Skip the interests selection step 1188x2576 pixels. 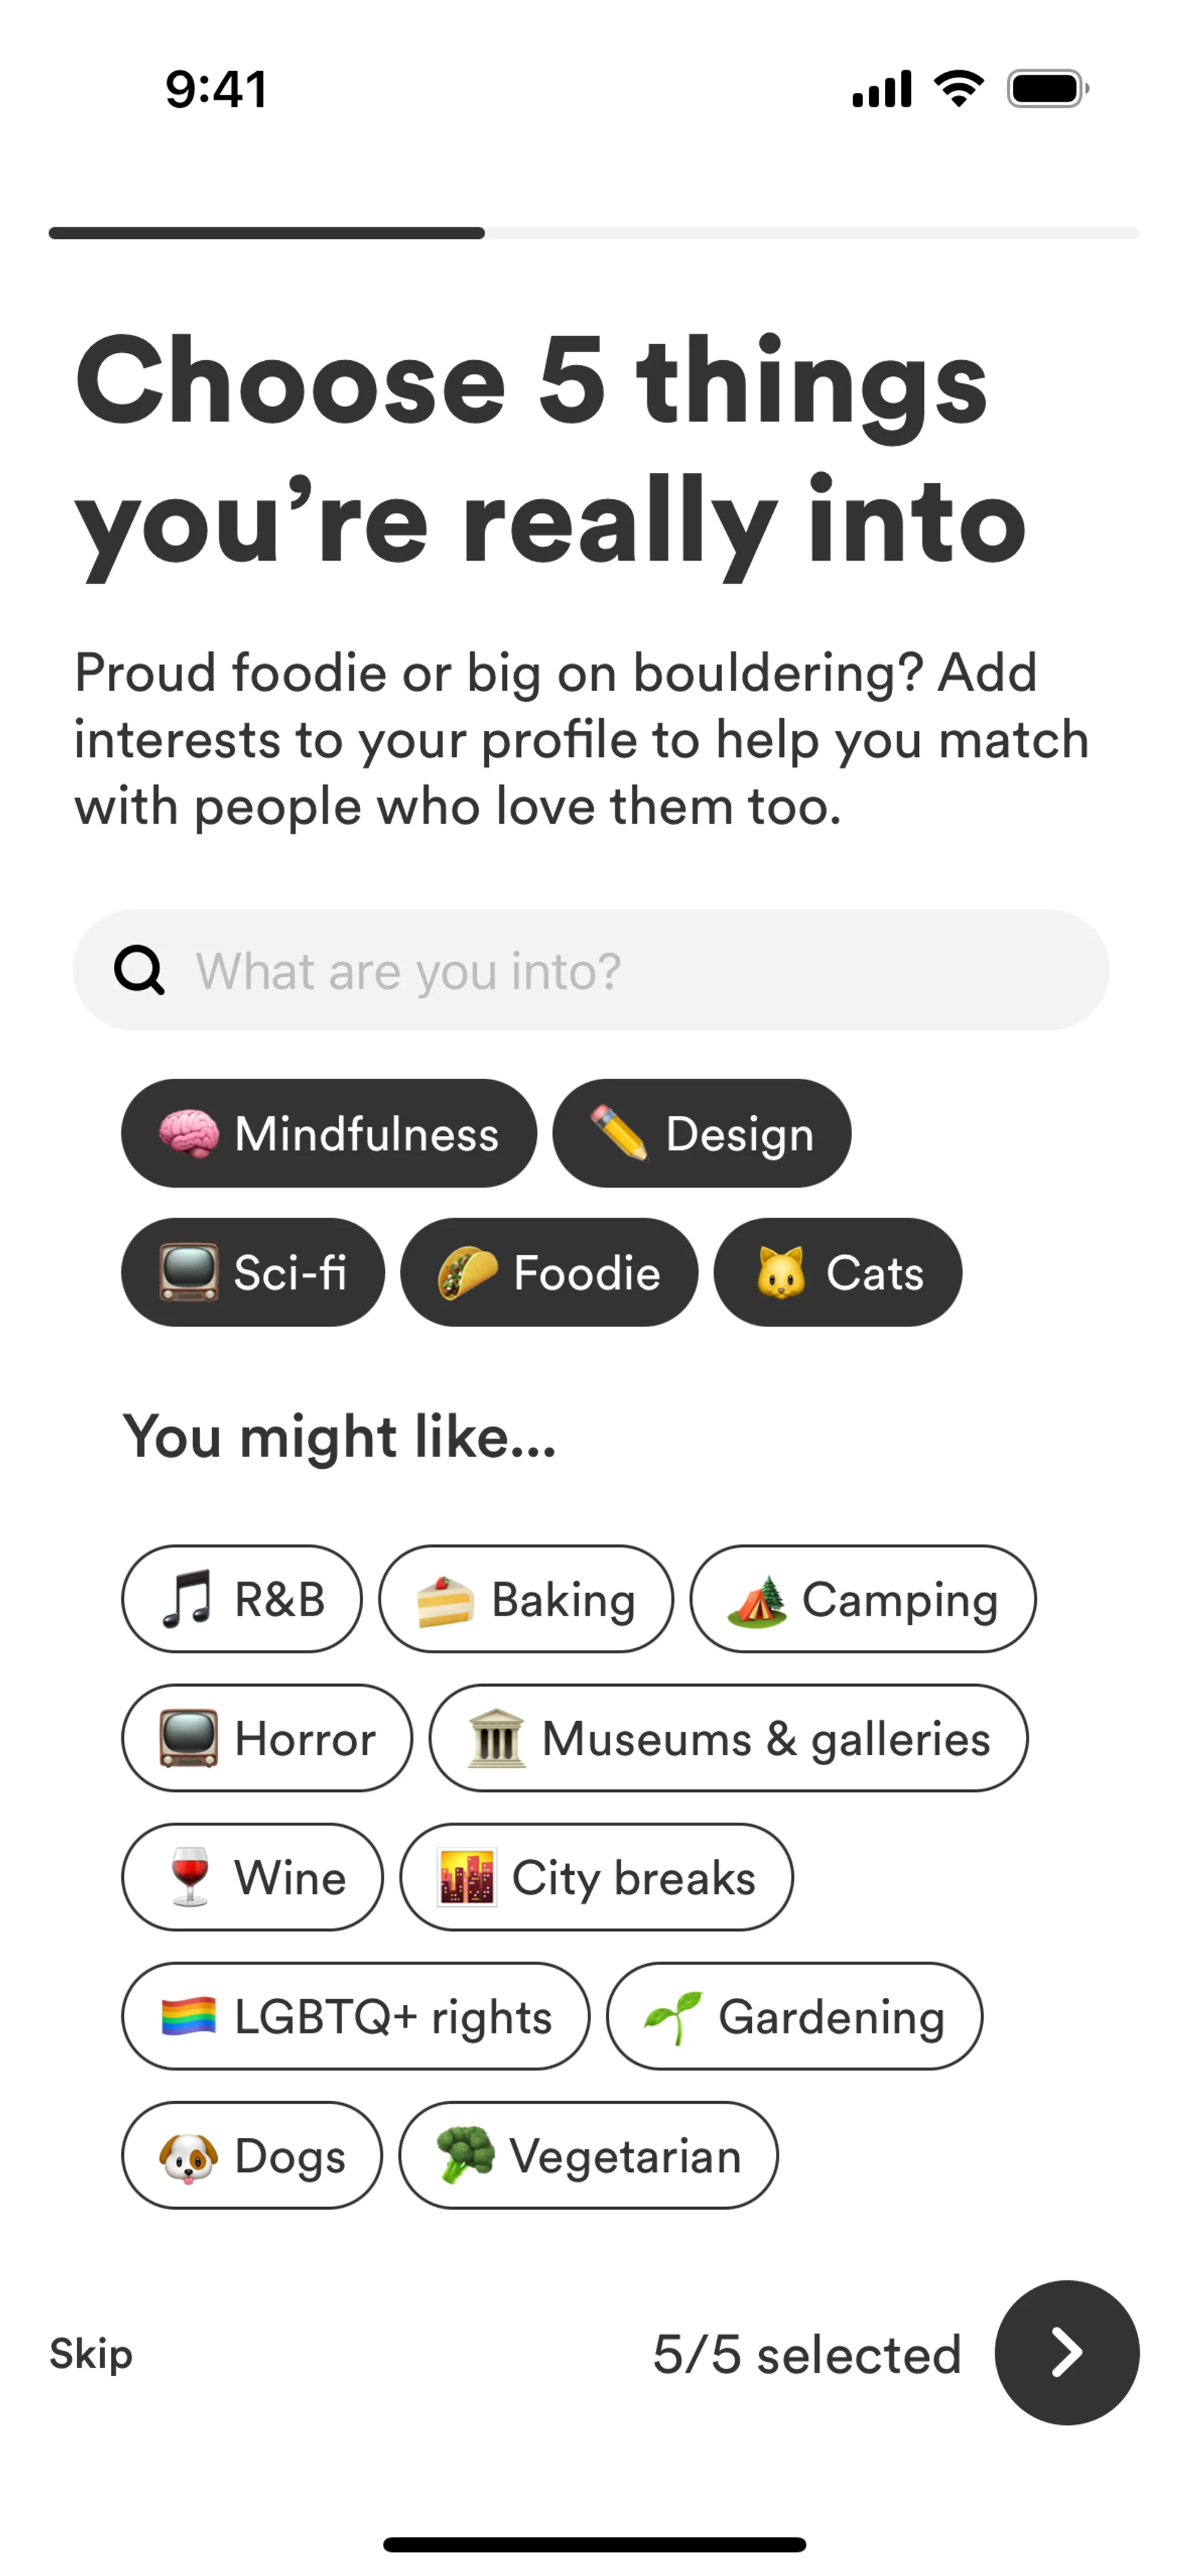91,2354
